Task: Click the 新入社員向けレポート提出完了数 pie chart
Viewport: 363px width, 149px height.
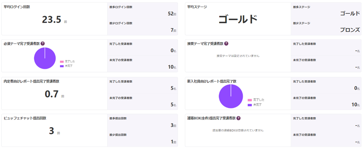Action: coord(231,96)
